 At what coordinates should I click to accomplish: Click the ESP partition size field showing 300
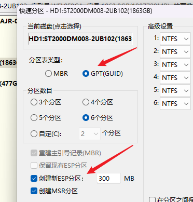coord(108,178)
